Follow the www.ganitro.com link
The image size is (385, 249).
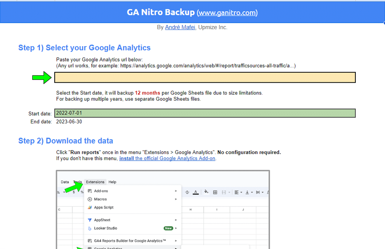(227, 13)
